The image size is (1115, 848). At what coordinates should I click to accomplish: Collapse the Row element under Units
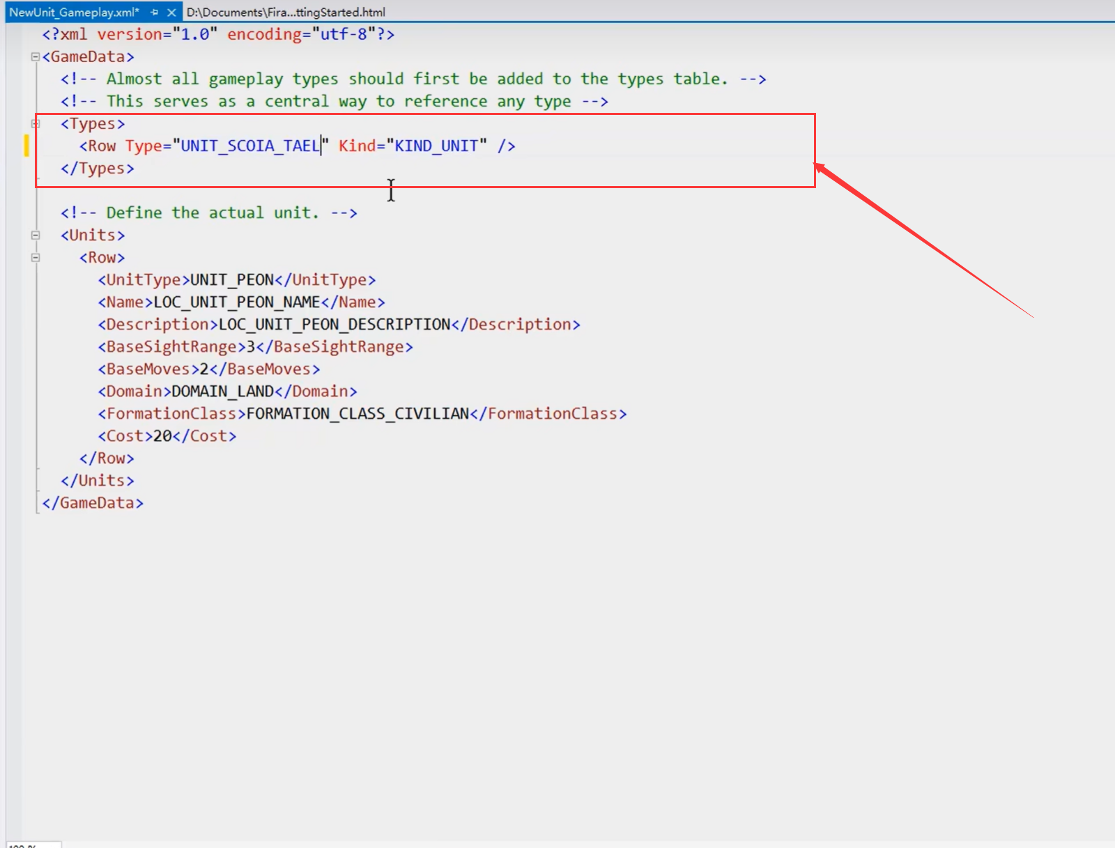pyautogui.click(x=36, y=258)
